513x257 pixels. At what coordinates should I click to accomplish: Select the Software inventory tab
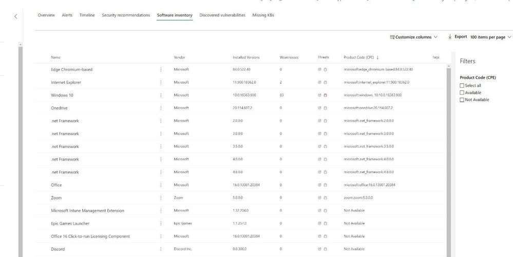[x=175, y=15]
